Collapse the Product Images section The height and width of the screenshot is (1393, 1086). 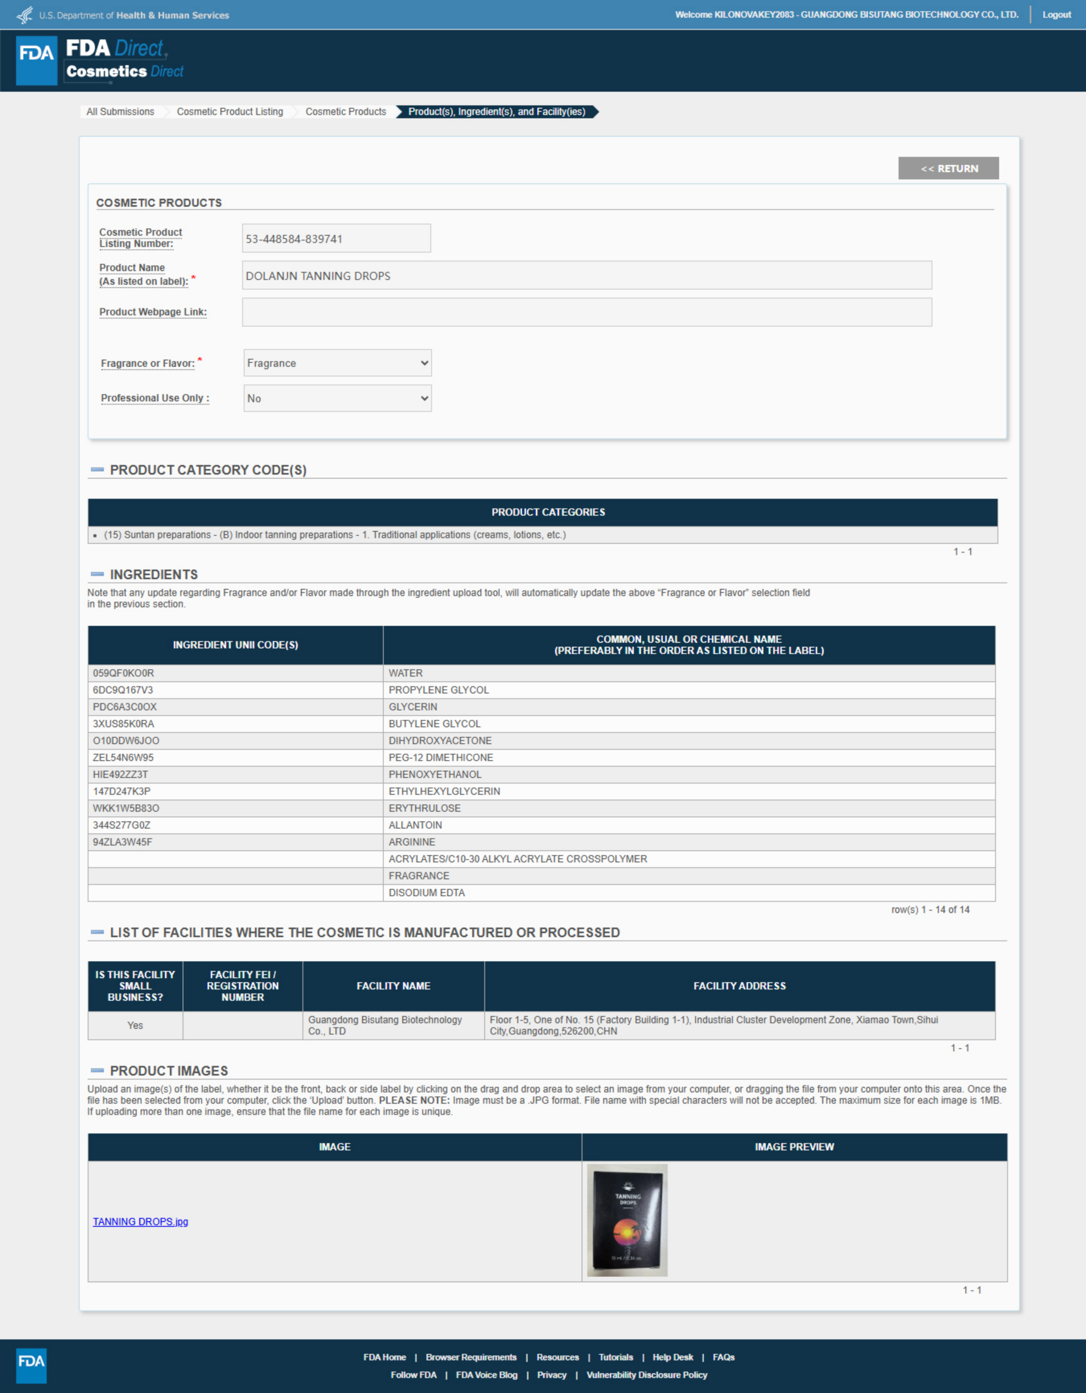tap(97, 1070)
